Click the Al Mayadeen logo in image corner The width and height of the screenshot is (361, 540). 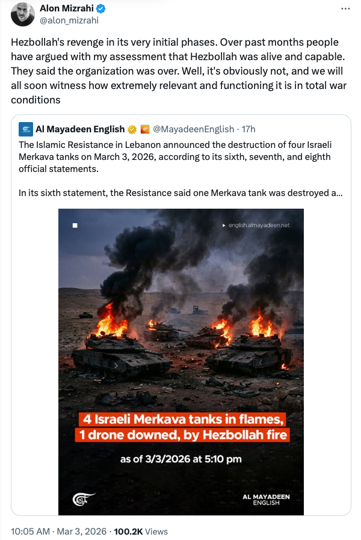click(81, 499)
